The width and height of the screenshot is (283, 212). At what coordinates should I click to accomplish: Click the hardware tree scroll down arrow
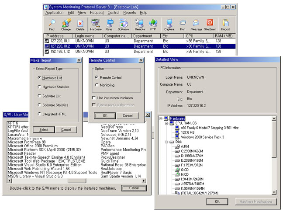[x=274, y=192]
